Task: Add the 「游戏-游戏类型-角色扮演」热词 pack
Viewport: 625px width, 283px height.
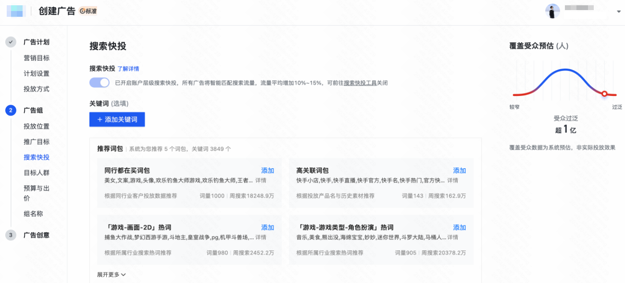Action: pyautogui.click(x=459, y=227)
